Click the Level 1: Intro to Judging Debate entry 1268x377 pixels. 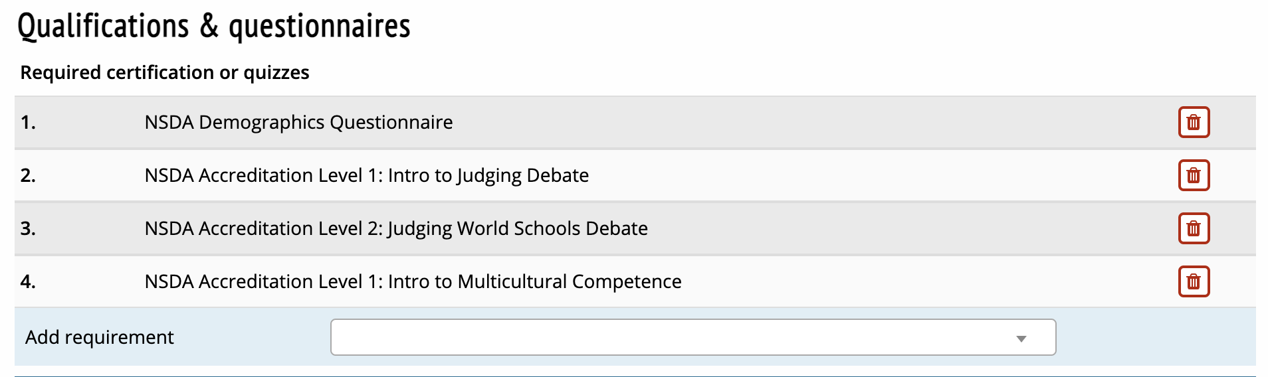coord(366,175)
